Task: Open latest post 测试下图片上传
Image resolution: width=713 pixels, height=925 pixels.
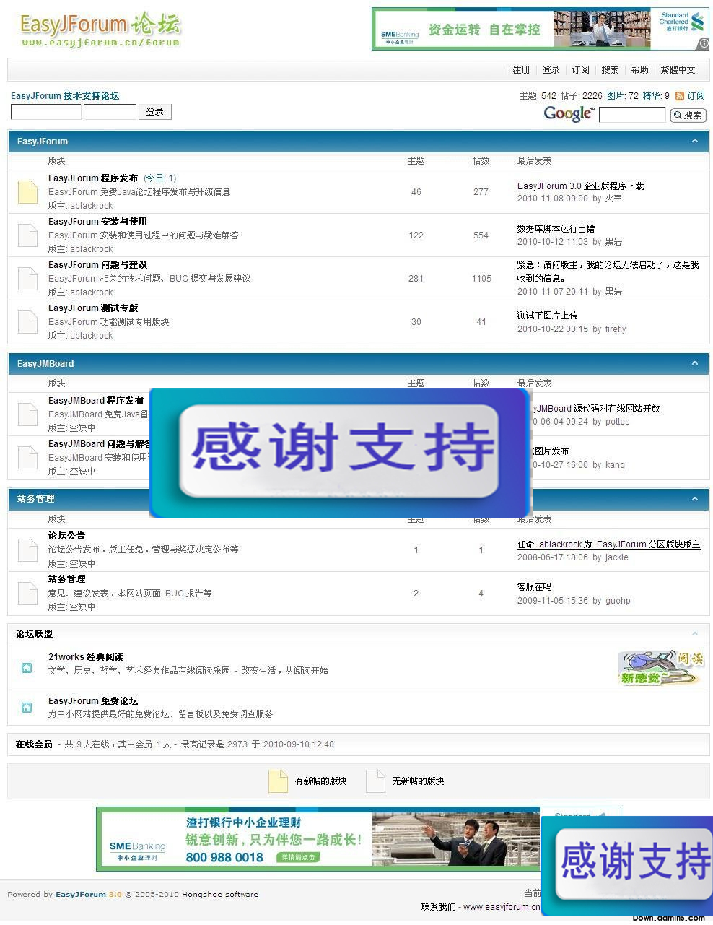Action: click(x=547, y=316)
